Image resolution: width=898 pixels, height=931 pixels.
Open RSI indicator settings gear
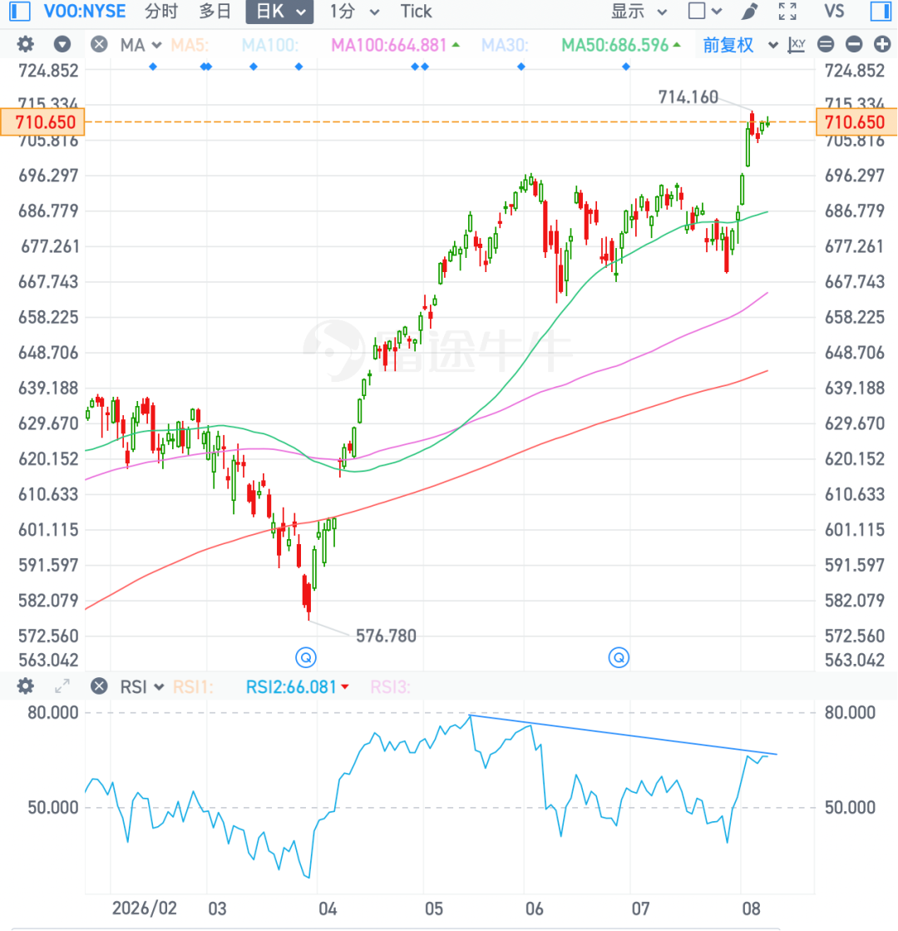(x=26, y=686)
